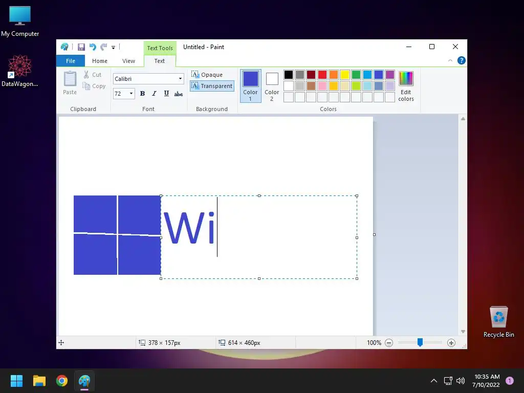Click the My Computer desktop icon
This screenshot has height=393, width=524.
point(20,21)
